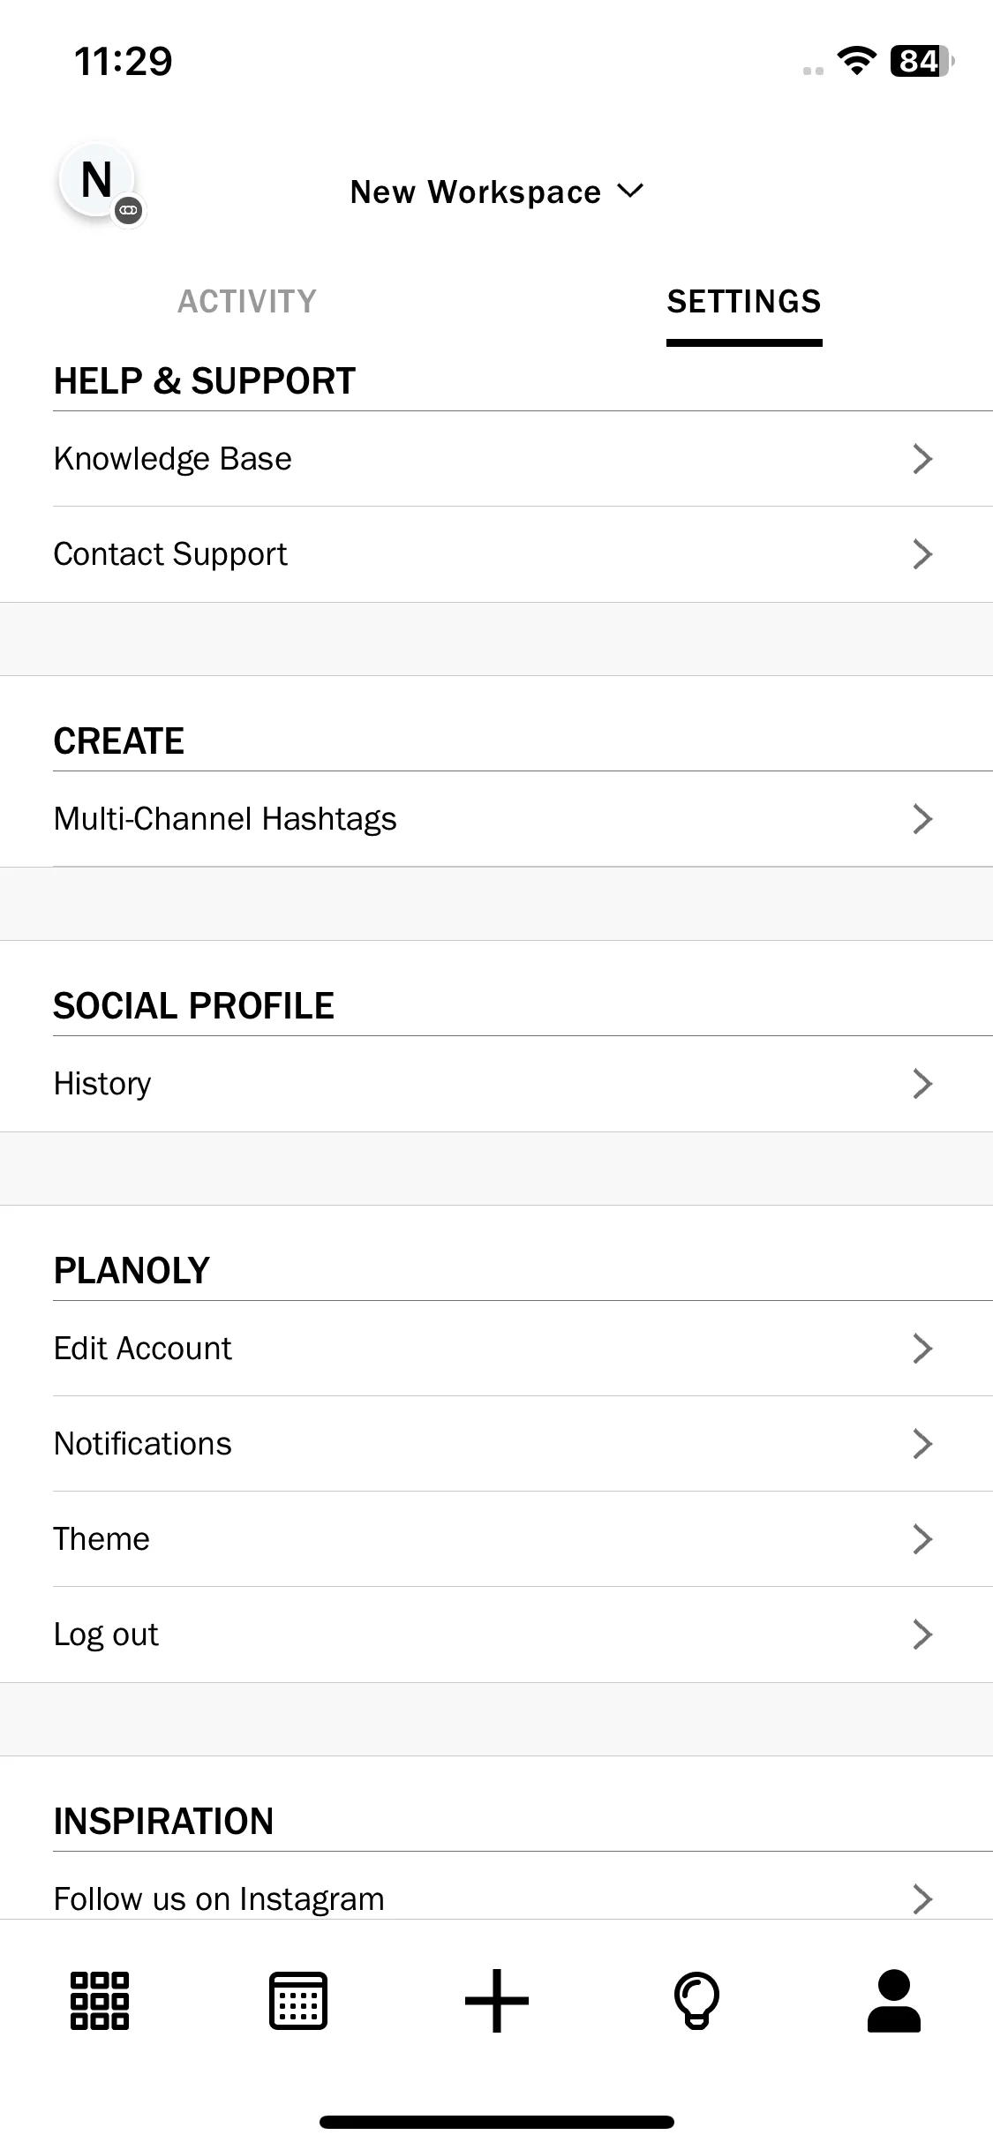The width and height of the screenshot is (993, 2150).
Task: Open the profile person icon
Action: pyautogui.click(x=894, y=2001)
